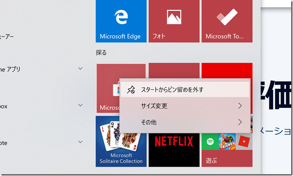
Task: Click the Roblox icon in 遊ぶ tile
Action: pos(244,141)
